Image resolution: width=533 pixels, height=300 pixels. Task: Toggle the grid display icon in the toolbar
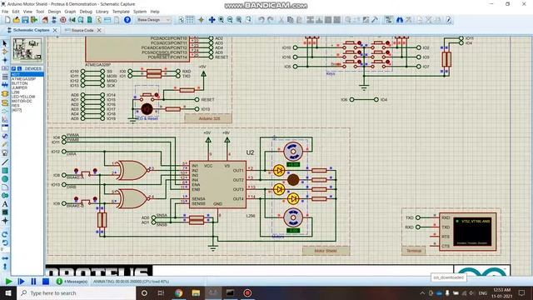[x=190, y=20]
